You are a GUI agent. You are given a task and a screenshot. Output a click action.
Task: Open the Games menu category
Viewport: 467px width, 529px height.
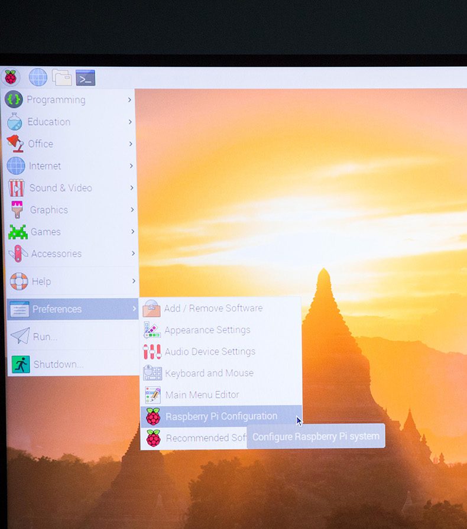(x=72, y=232)
